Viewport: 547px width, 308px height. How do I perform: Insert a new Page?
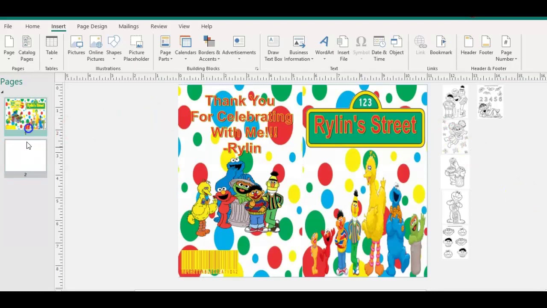(x=9, y=48)
